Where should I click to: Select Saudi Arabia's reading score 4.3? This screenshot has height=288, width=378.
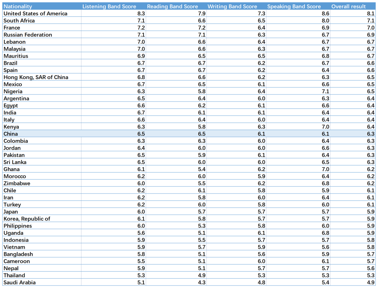(x=202, y=282)
